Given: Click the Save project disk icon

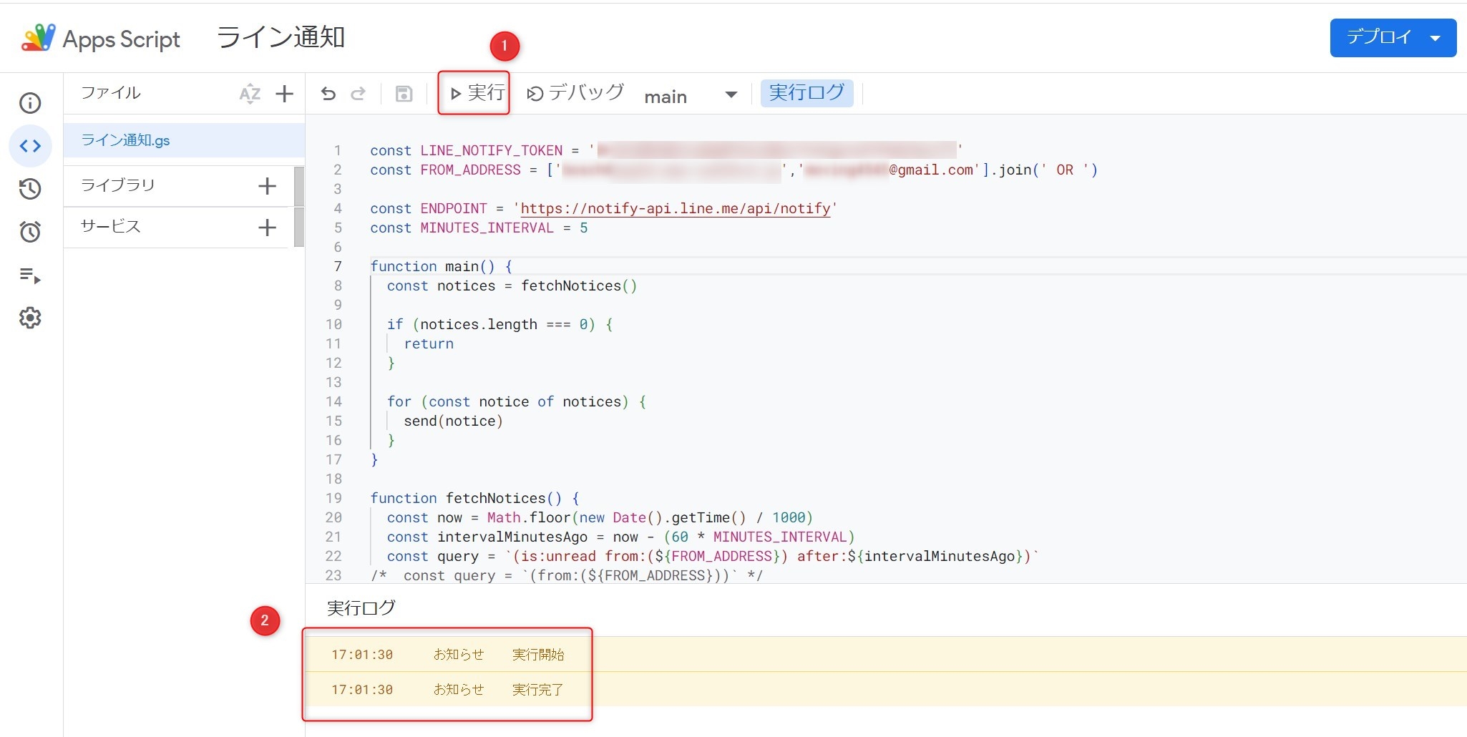Looking at the screenshot, I should [x=404, y=94].
